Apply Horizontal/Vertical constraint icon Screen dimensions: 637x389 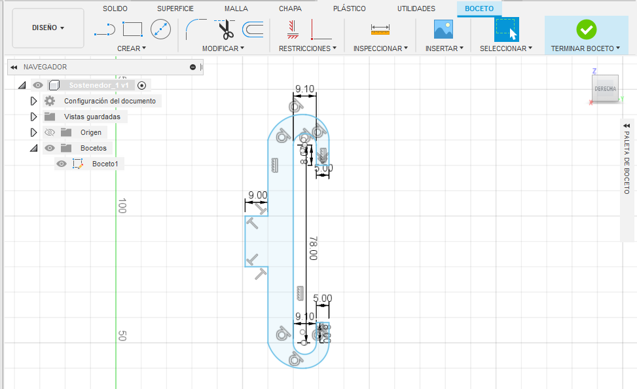pos(293,29)
